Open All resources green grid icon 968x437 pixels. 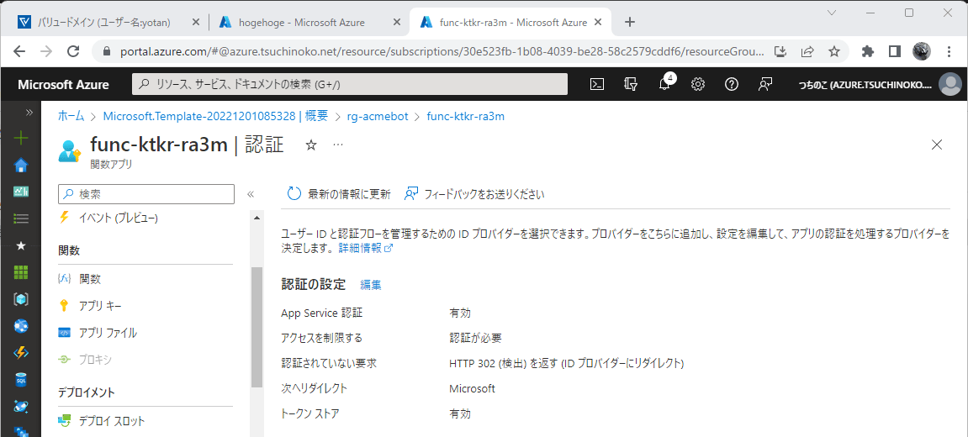click(21, 272)
